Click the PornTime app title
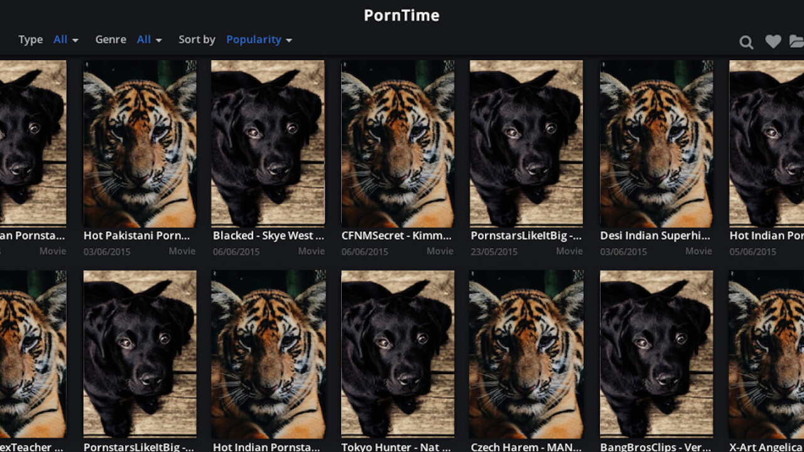804x452 pixels. [401, 16]
